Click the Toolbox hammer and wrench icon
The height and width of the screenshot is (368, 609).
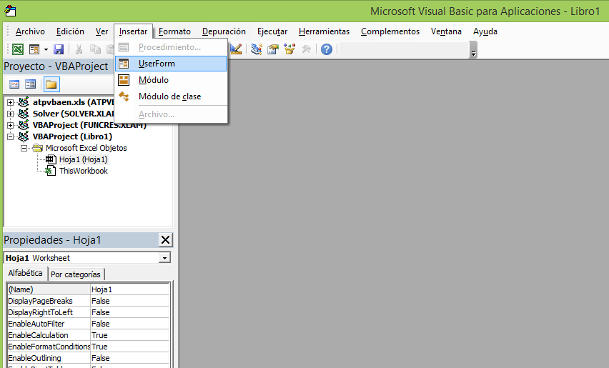tap(307, 49)
